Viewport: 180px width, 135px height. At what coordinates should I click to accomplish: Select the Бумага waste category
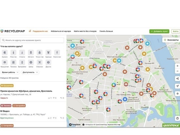5,53
